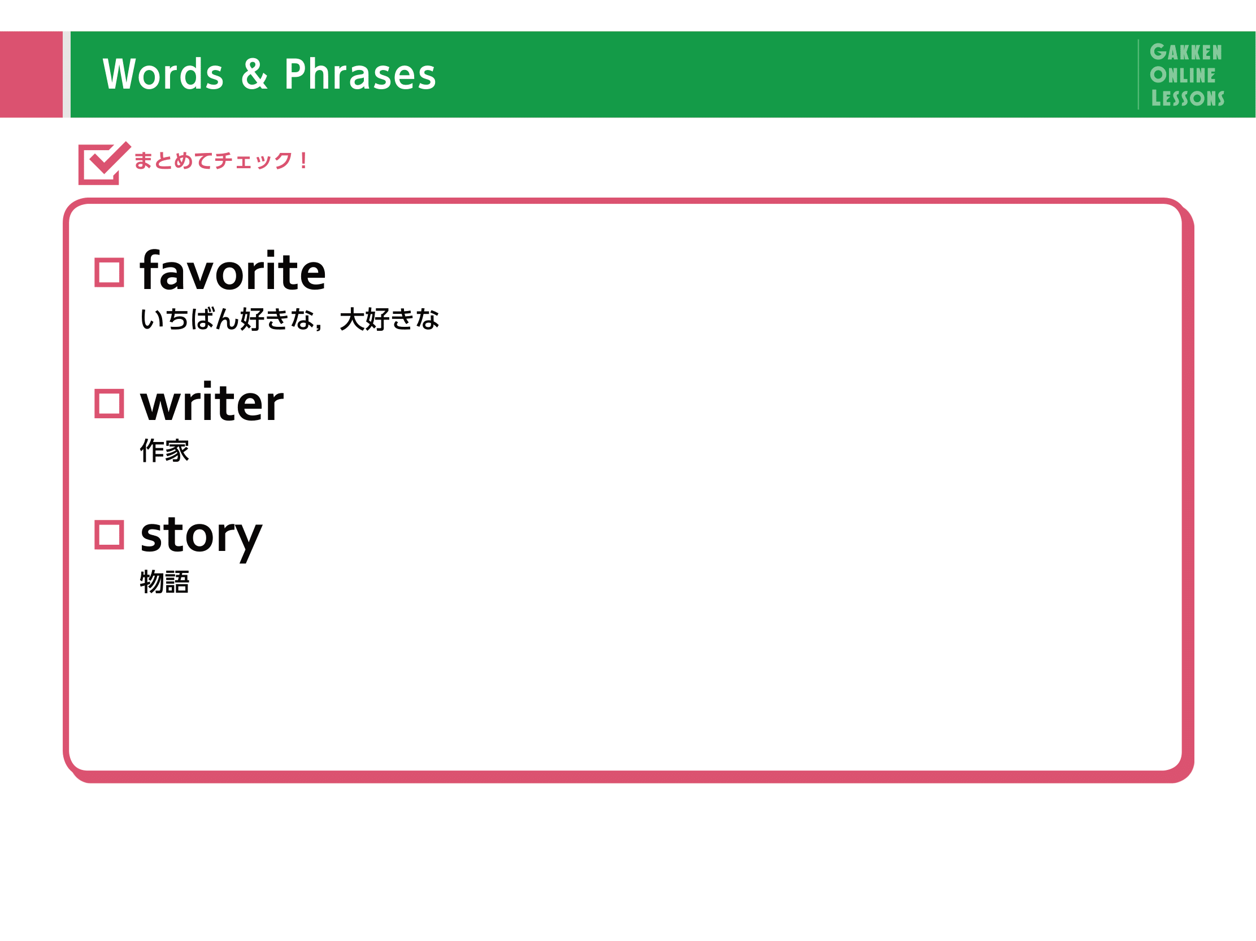1256x941 pixels.
Task: Click the Words & Phrases header title
Action: (269, 75)
